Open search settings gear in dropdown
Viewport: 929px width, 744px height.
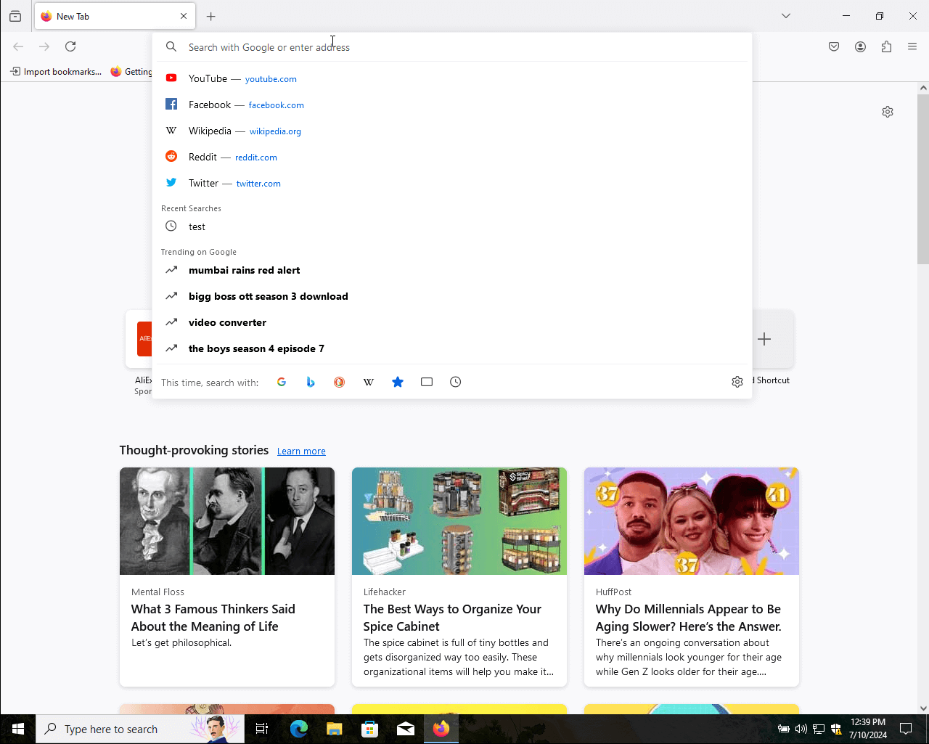(x=737, y=382)
